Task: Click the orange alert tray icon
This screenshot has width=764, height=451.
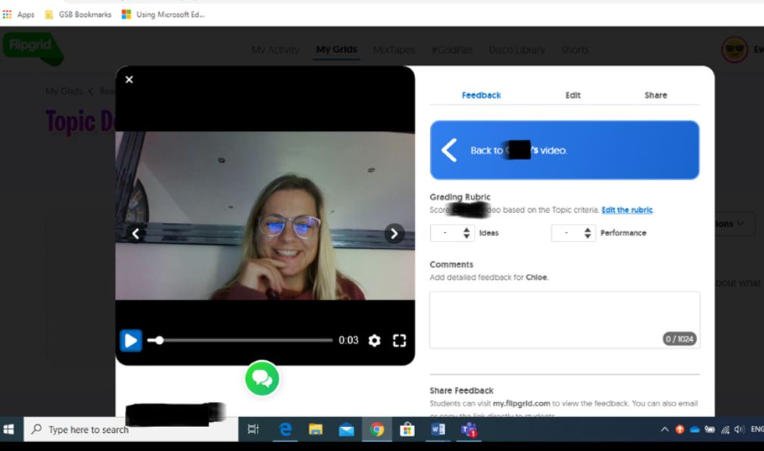Action: coord(680,429)
